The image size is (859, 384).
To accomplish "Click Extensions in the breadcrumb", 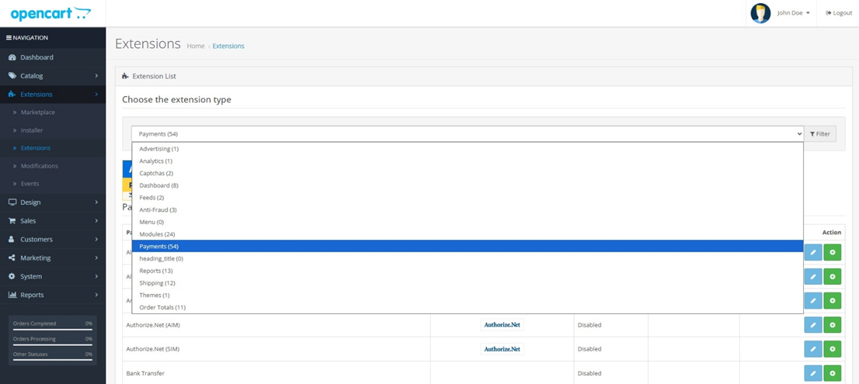I will pos(228,46).
